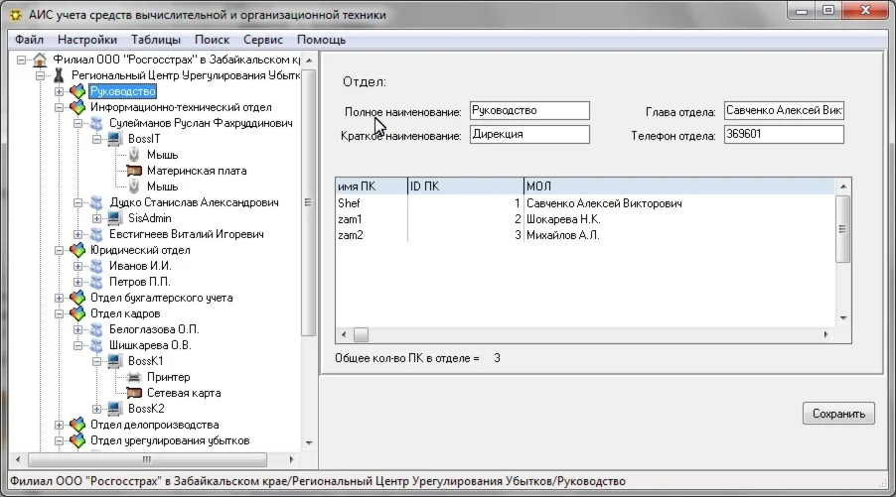Click the application icon in the title bar

pos(16,15)
